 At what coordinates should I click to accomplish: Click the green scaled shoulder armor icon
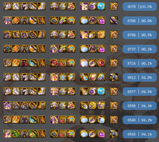point(16,134)
